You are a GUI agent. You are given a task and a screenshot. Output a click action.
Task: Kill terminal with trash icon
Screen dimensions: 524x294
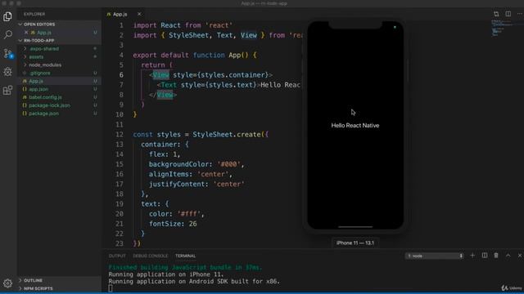496,256
